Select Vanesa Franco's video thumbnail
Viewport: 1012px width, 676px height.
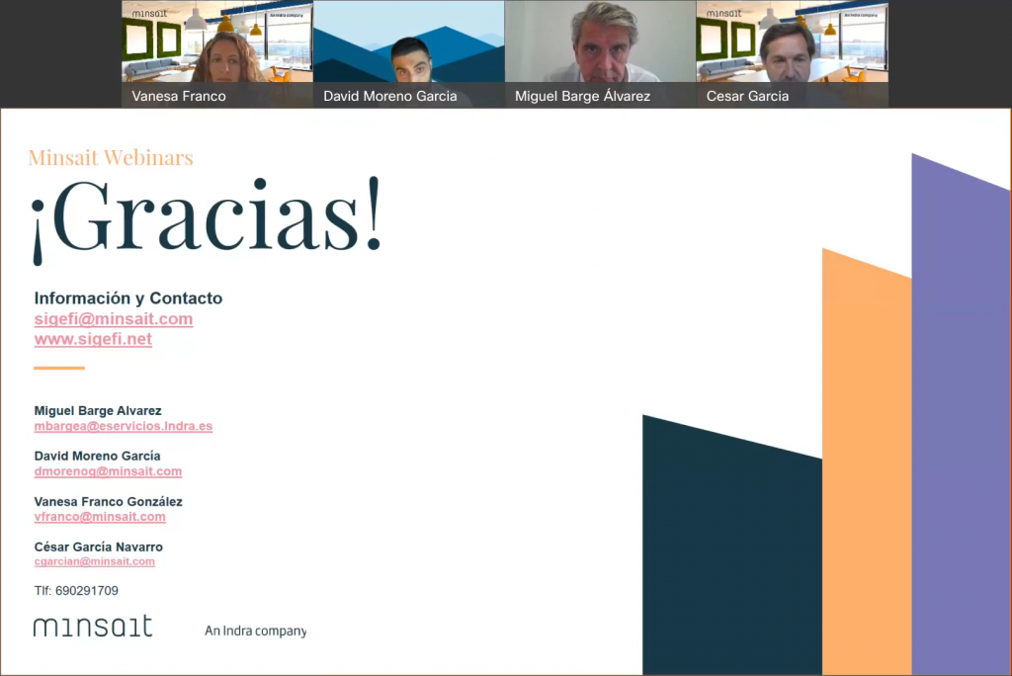pyautogui.click(x=217, y=53)
